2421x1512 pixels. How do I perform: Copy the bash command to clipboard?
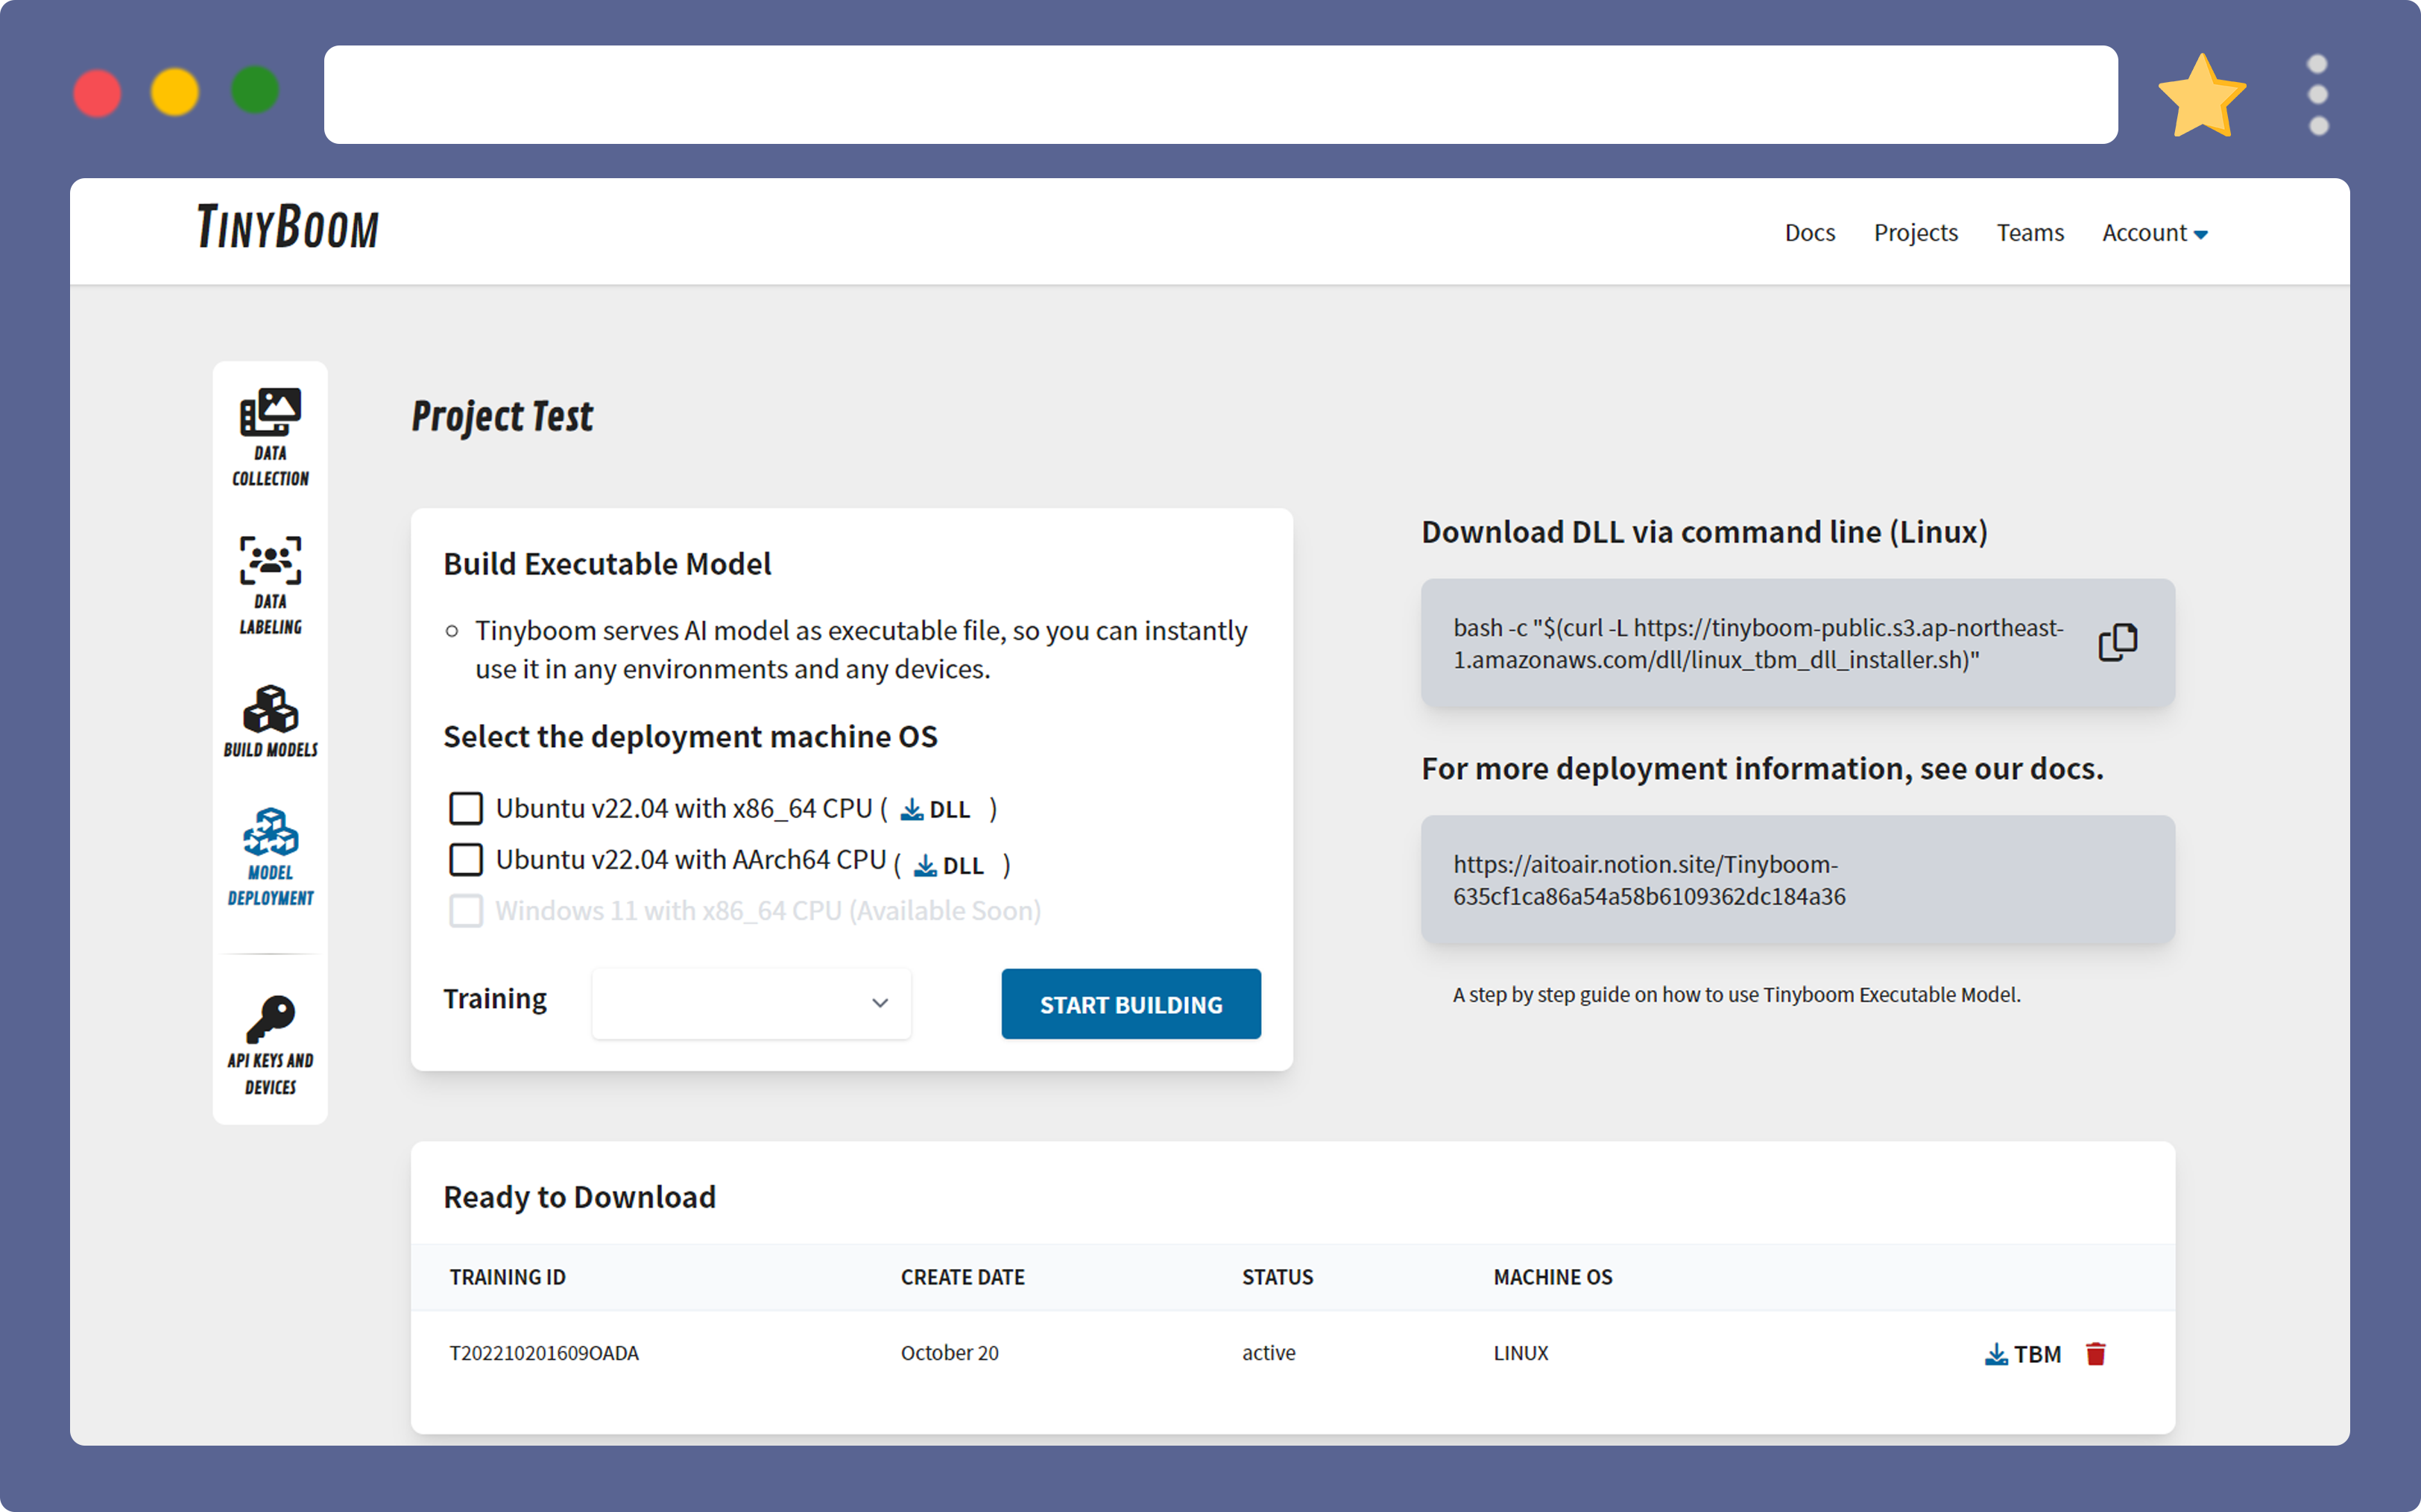click(2117, 643)
